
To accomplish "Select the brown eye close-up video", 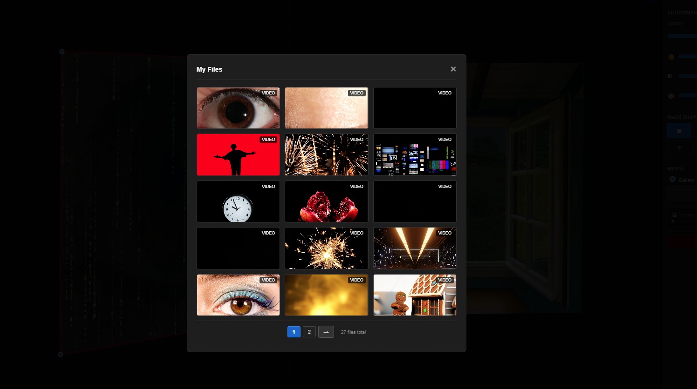I will 238,108.
